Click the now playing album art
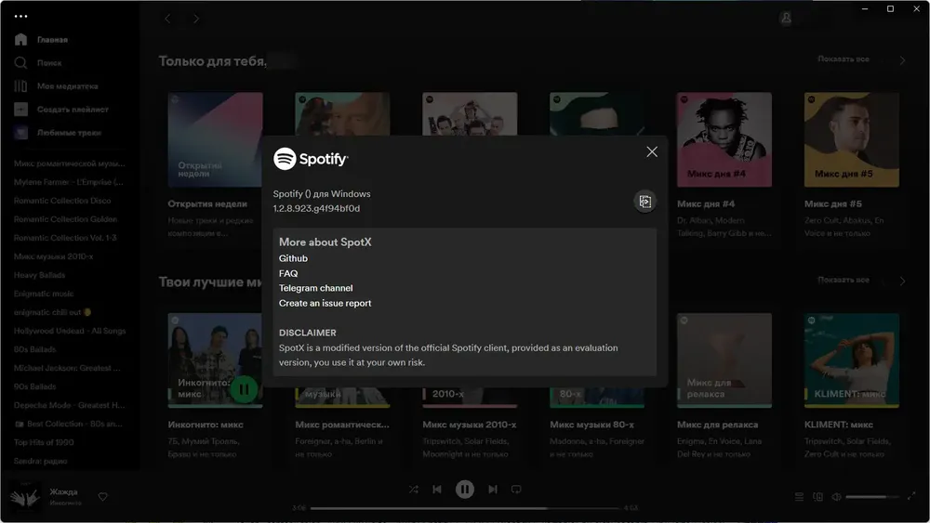 coord(25,496)
